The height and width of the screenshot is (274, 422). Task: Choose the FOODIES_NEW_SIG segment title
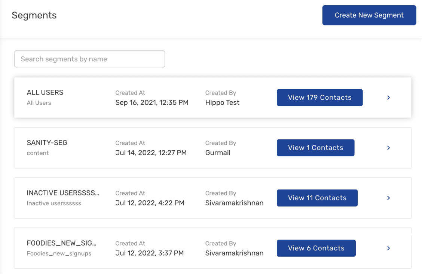(61, 243)
